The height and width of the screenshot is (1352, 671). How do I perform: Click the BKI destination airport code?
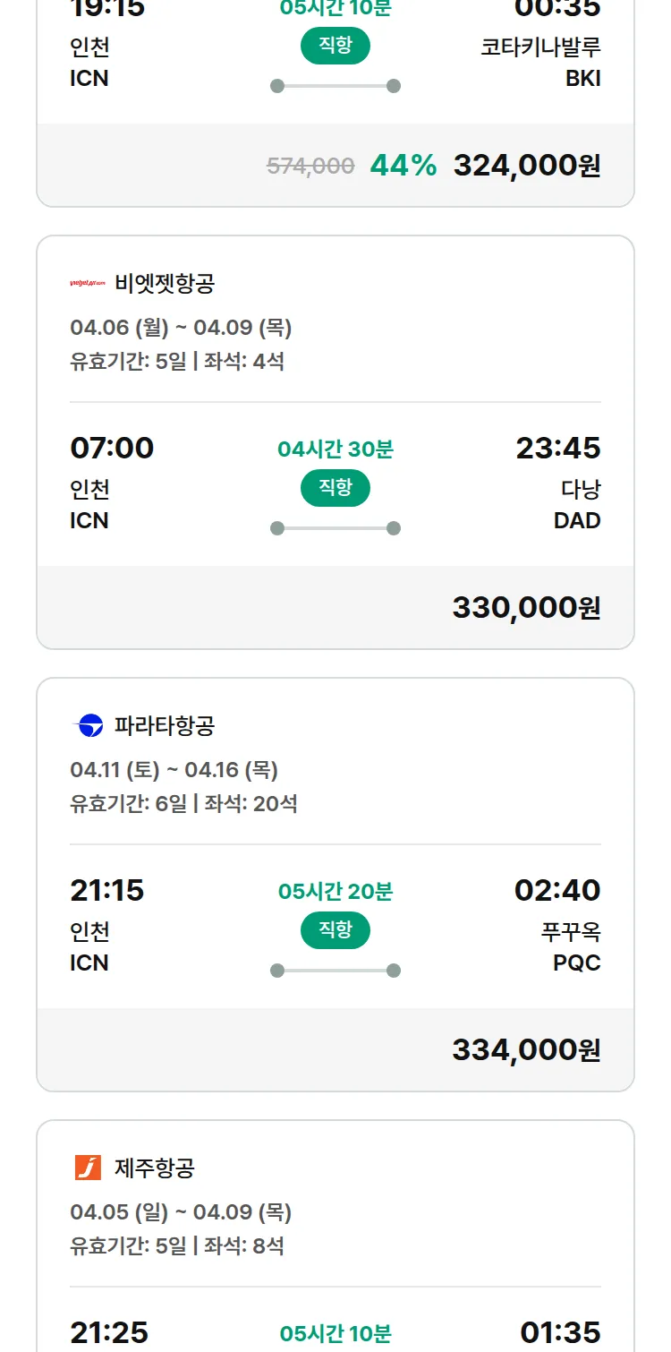pyautogui.click(x=582, y=78)
